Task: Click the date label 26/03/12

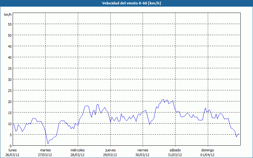Action: [x=13, y=155]
